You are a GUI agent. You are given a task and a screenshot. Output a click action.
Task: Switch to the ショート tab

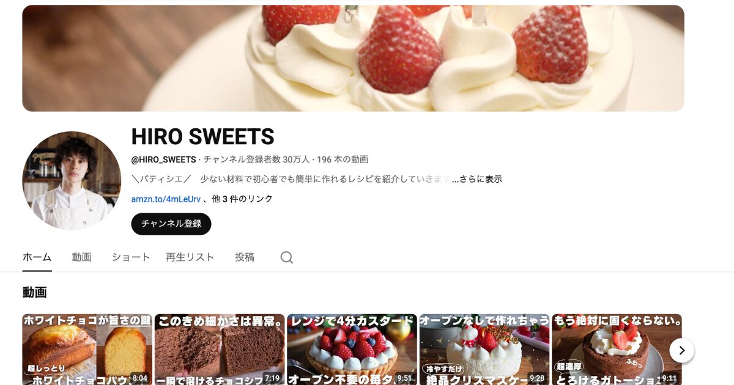[131, 257]
